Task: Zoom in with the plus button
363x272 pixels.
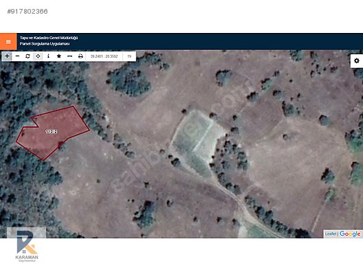Action: pos(7,56)
